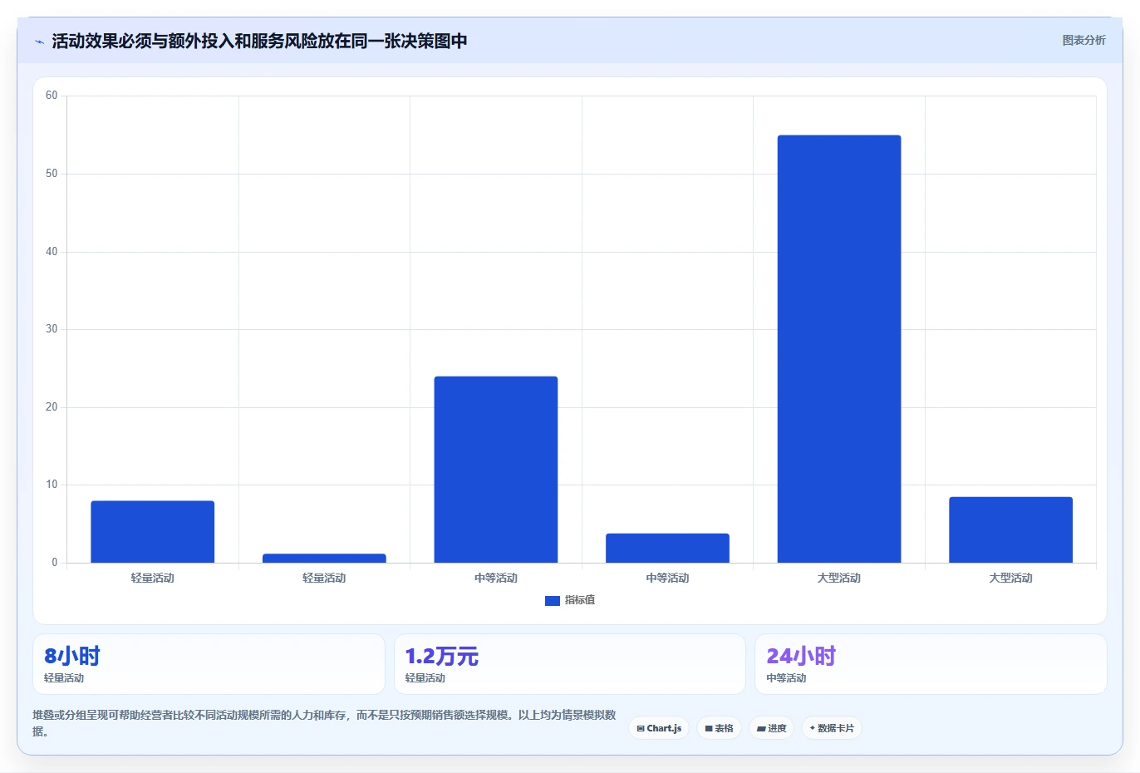Image resolution: width=1140 pixels, height=773 pixels.
Task: Click the 指标值 legend label
Action: [580, 600]
